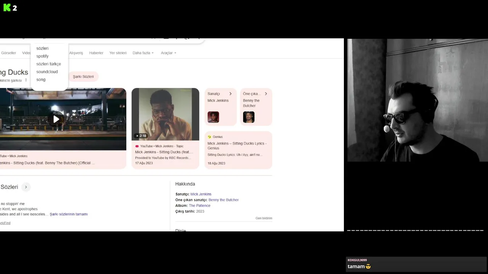This screenshot has height=274, width=488.
Task: Open the Benny the Butcher link in Hakkında
Action: [223, 200]
